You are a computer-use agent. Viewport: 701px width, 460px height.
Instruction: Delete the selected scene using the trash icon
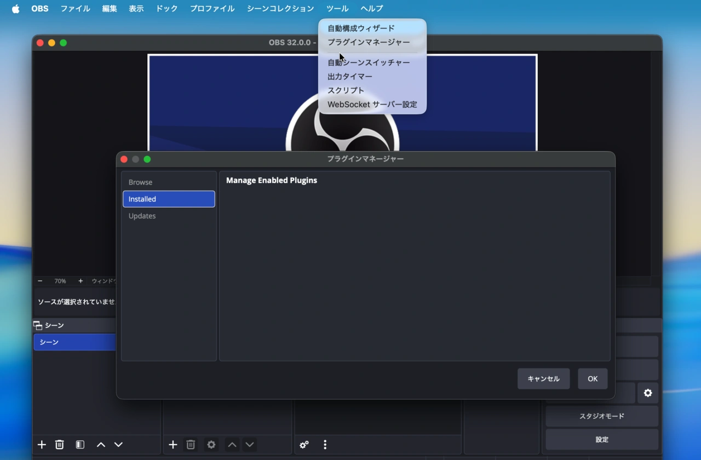click(59, 445)
